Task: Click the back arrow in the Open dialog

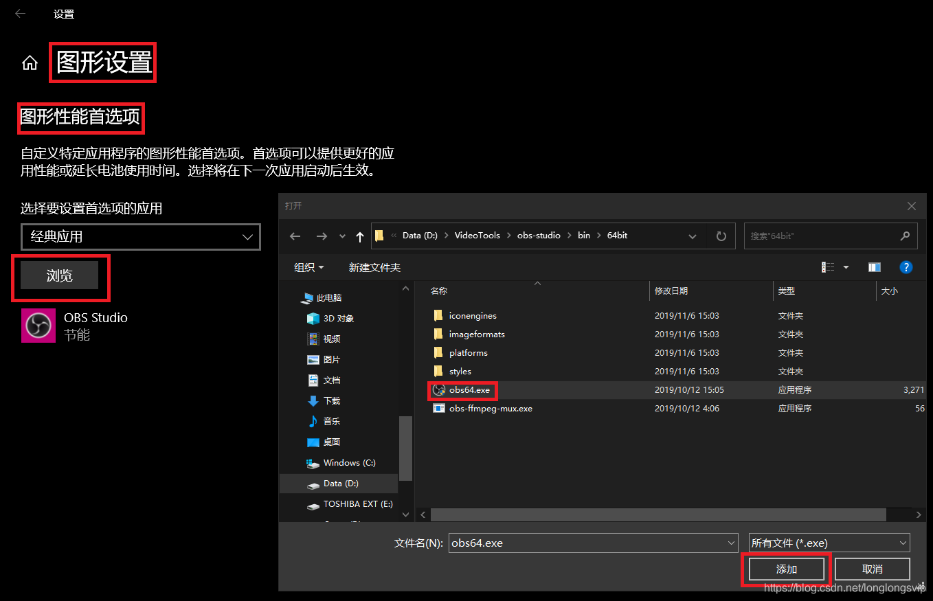Action: tap(295, 236)
